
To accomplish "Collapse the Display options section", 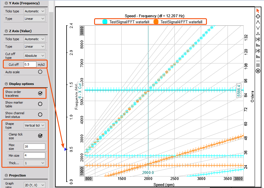I will [6, 84].
